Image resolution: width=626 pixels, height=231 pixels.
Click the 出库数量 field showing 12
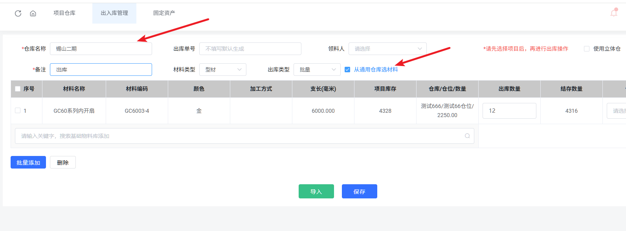pyautogui.click(x=509, y=111)
